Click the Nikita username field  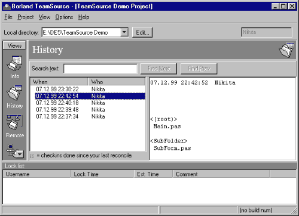[267, 32]
